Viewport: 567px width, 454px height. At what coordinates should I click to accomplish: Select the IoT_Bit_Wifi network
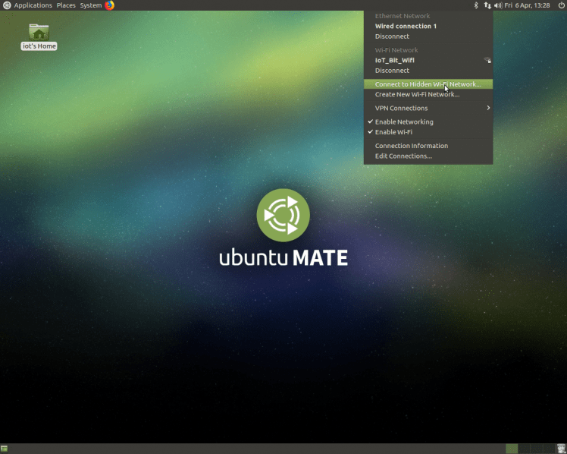point(428,60)
